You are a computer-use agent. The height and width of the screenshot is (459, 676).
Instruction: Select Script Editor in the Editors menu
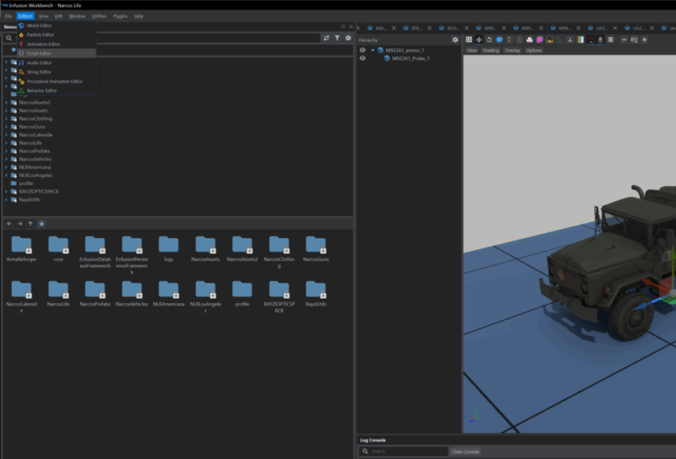[40, 53]
